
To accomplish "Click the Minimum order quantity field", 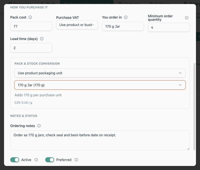I will 169,27.
